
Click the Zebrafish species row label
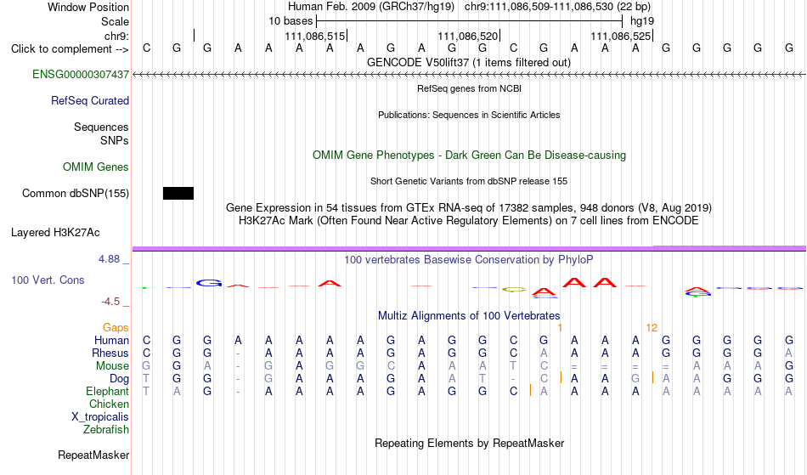[x=106, y=429]
